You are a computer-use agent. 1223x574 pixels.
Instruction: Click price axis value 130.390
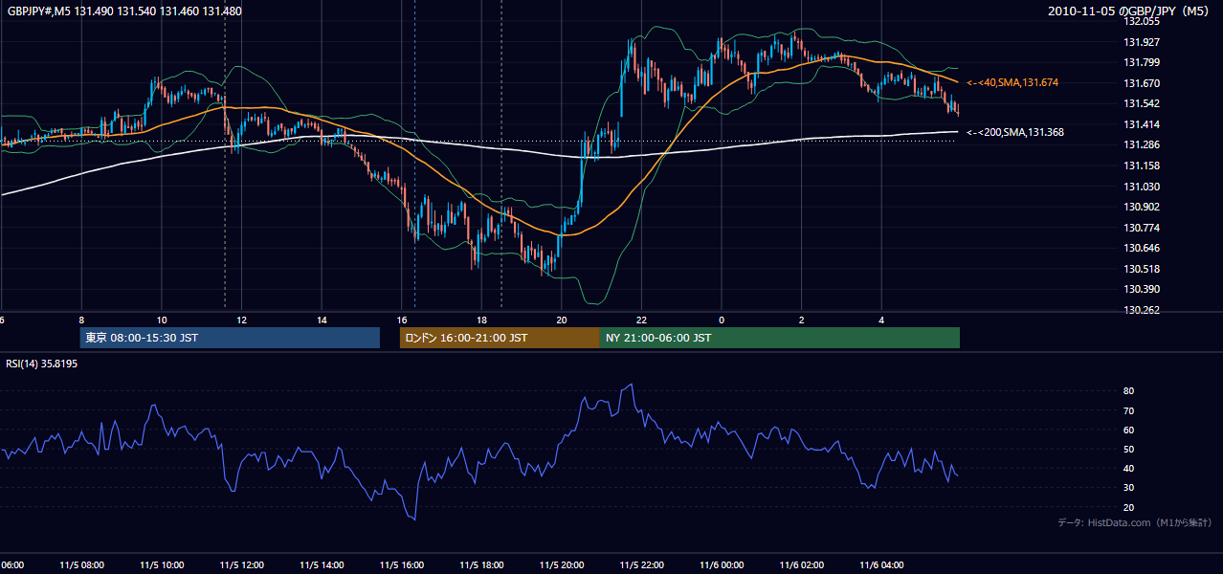(x=1142, y=289)
